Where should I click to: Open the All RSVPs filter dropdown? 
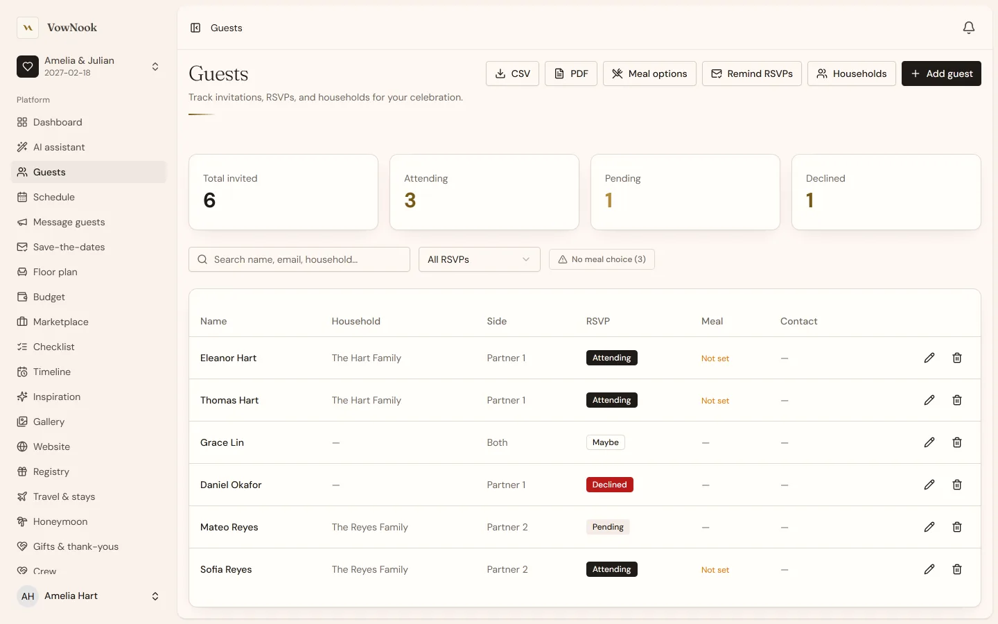(480, 259)
